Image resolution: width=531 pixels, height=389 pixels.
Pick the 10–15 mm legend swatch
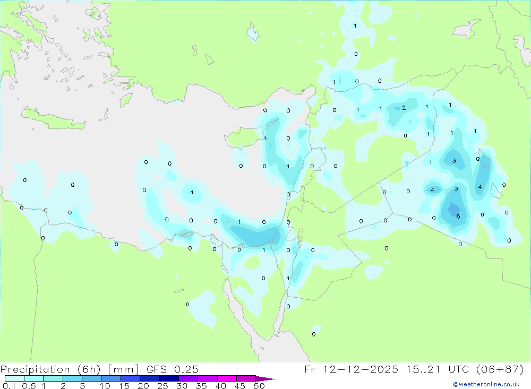pos(111,378)
